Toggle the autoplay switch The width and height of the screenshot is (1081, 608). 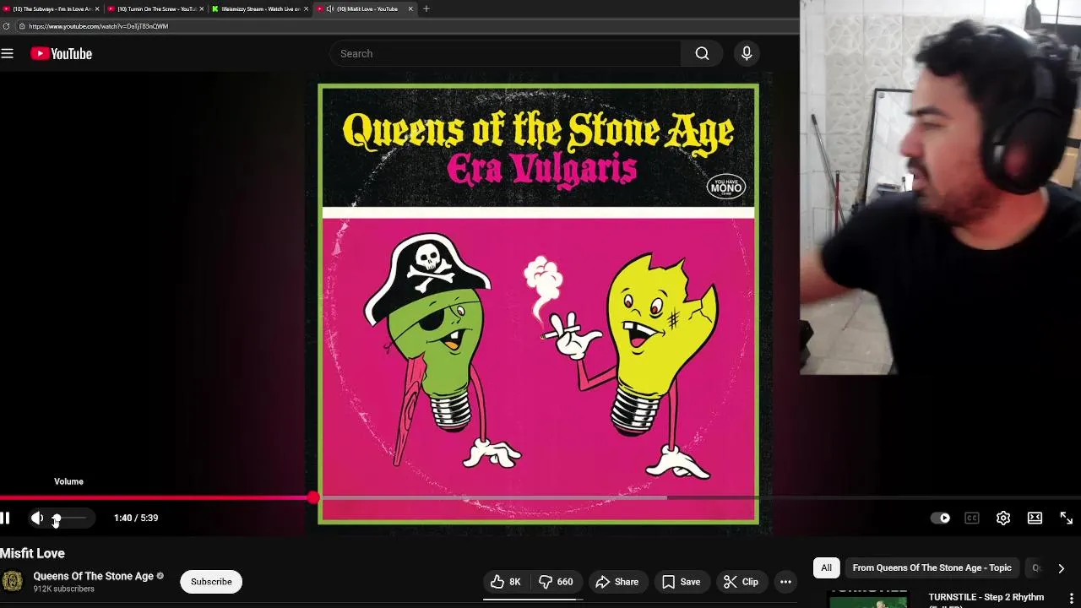coord(940,518)
